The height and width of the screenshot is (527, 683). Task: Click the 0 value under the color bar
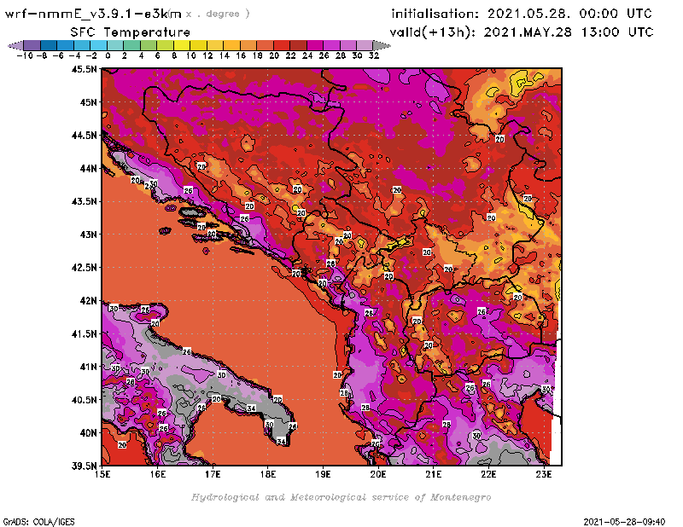108,55
